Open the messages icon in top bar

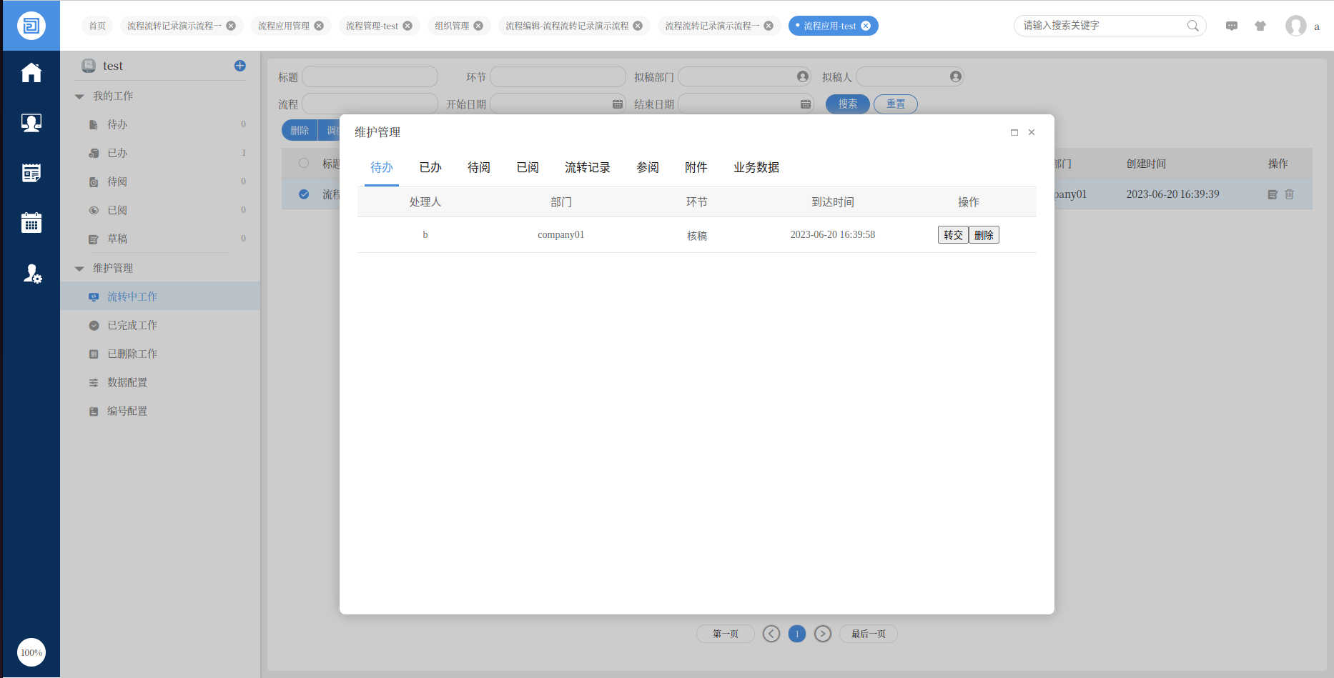pos(1231,26)
